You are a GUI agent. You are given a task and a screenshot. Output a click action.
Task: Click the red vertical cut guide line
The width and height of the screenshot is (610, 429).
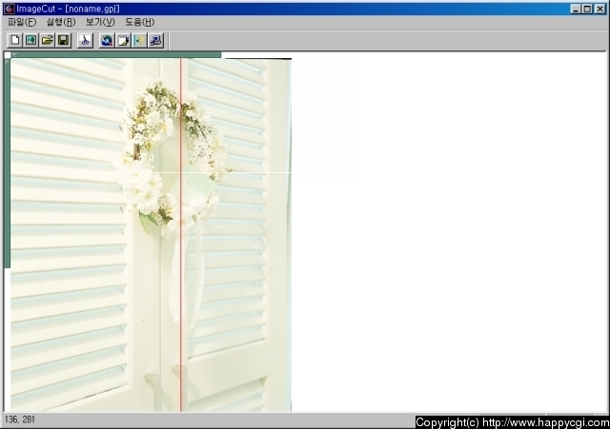tap(180, 235)
